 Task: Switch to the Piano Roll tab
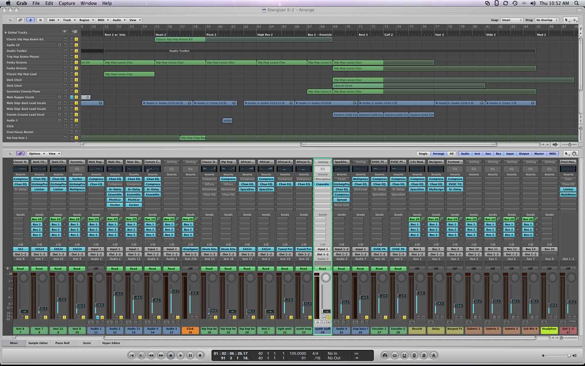pos(62,343)
